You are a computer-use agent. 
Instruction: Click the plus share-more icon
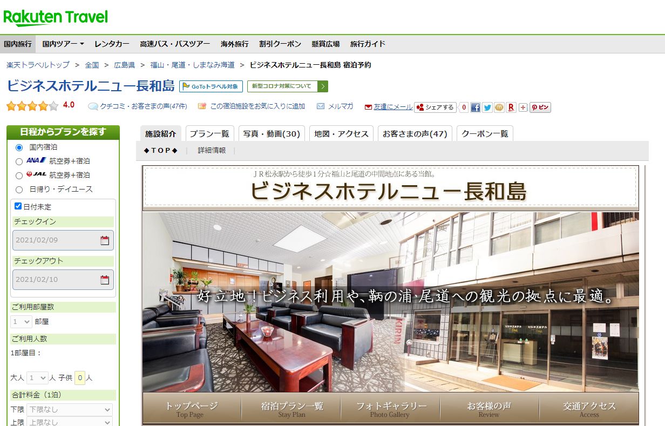click(522, 107)
